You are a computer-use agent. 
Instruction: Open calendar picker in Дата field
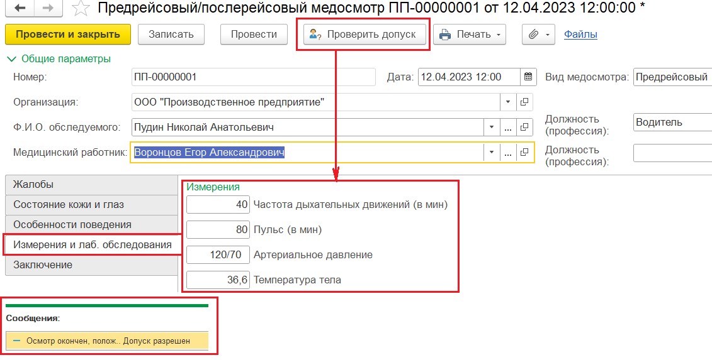click(x=529, y=77)
